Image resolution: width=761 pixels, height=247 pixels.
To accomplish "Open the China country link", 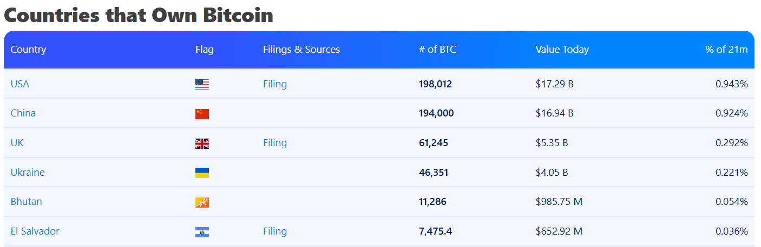I will (x=23, y=113).
